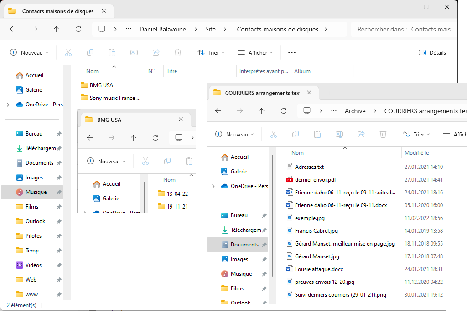Sort by Modifié le column header
The image size is (467, 319).
click(x=416, y=153)
